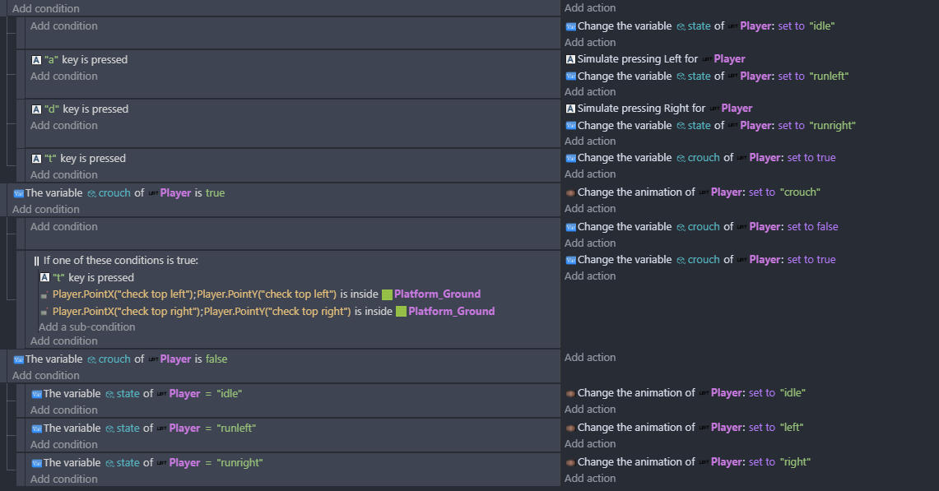This screenshot has height=491, width=939.
Task: Click "Add a sub-condition" in the OR block
Action: coord(86,327)
